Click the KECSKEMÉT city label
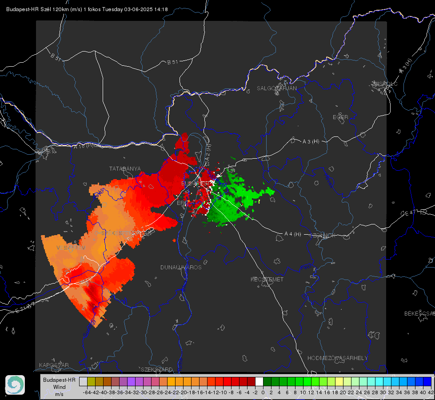 click(267, 279)
